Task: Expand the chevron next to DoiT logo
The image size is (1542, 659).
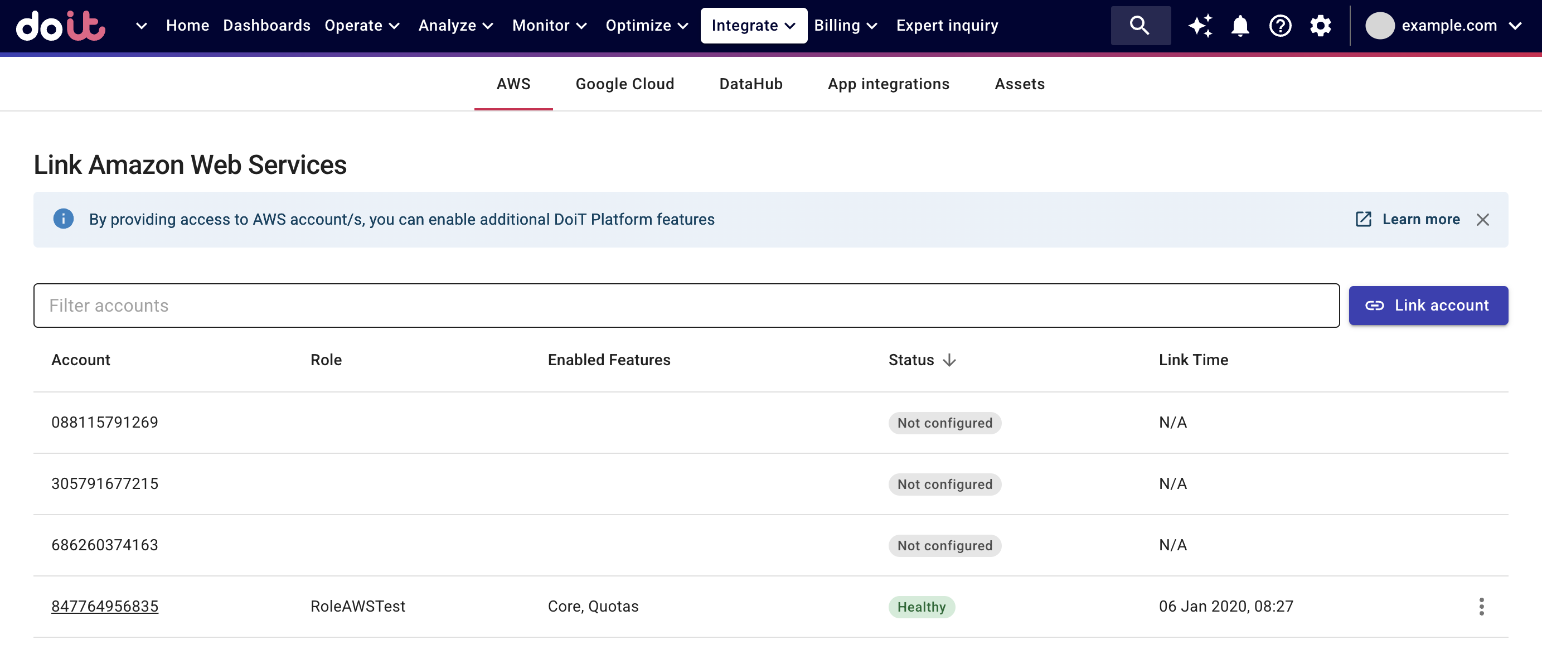Action: 141,26
